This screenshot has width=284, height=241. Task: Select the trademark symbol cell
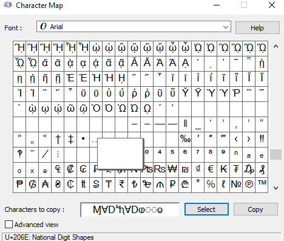click(262, 185)
